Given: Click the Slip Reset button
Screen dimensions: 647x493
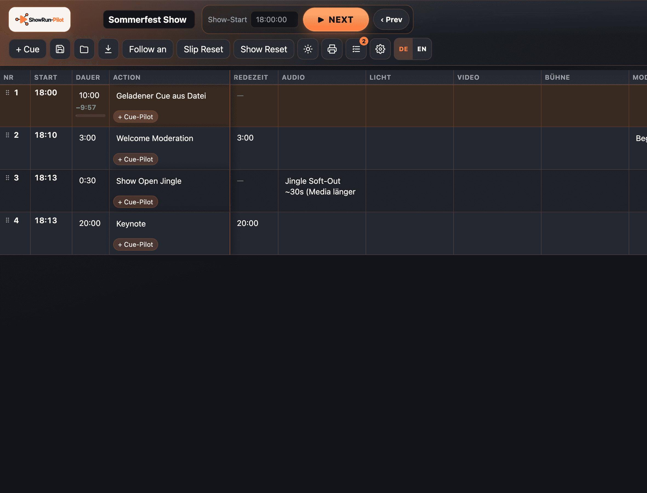Looking at the screenshot, I should point(203,49).
